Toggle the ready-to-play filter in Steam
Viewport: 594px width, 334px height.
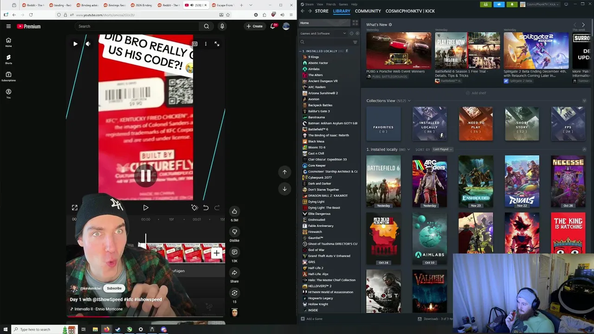click(x=357, y=33)
